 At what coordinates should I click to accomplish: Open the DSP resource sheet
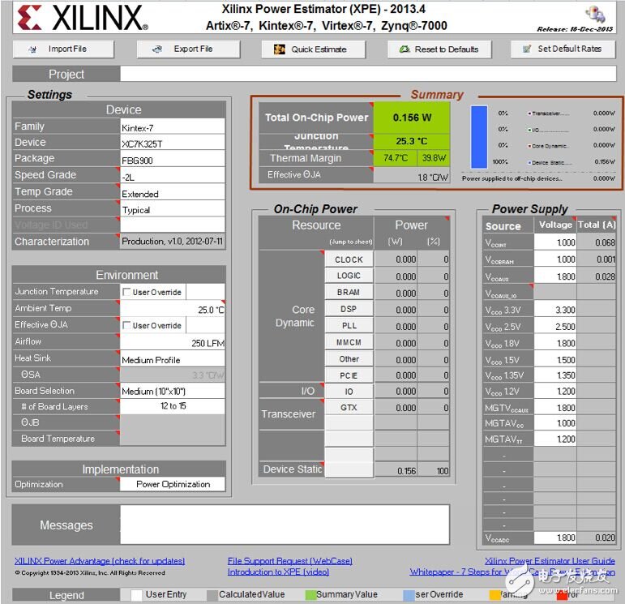pos(349,309)
